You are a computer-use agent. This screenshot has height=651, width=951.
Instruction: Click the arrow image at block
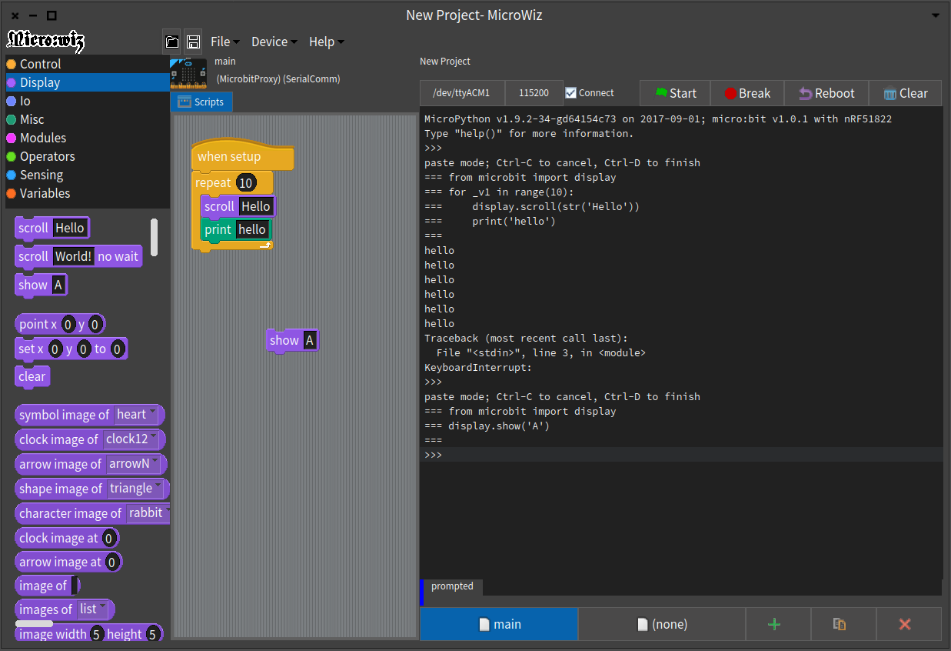(68, 563)
